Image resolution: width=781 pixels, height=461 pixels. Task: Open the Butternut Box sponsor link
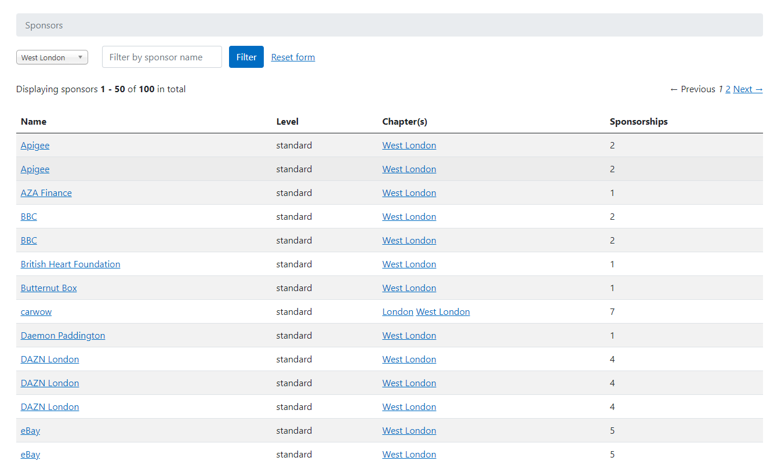click(49, 288)
